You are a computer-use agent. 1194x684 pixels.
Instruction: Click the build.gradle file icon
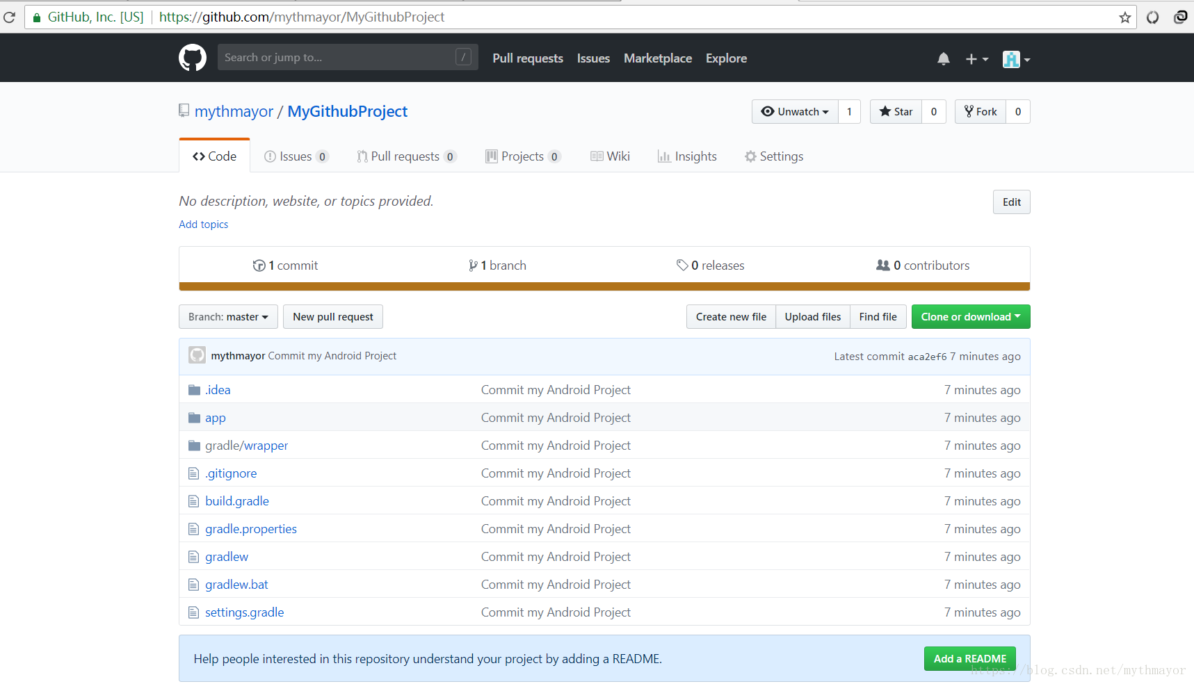[194, 501]
